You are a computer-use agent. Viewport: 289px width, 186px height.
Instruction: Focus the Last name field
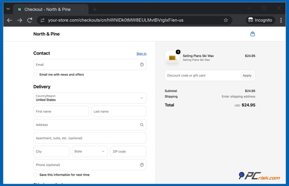click(119, 111)
